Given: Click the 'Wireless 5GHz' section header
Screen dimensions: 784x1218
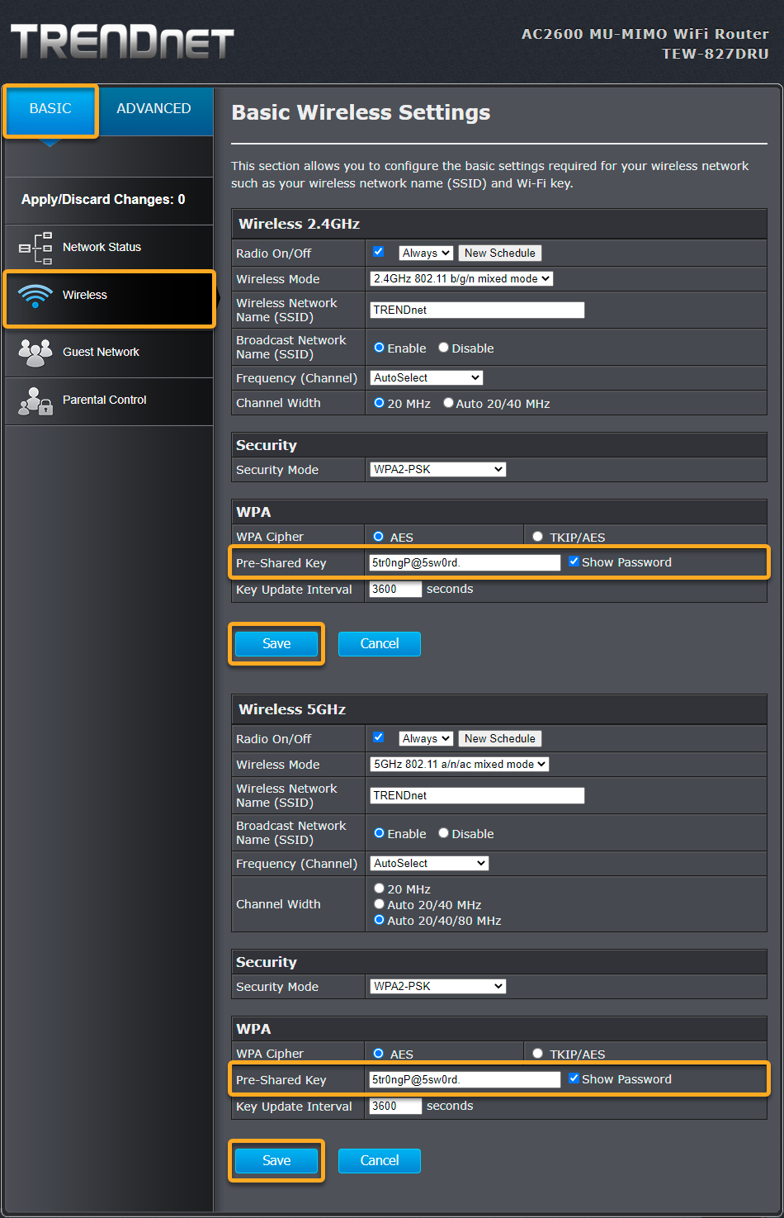Looking at the screenshot, I should coord(292,710).
